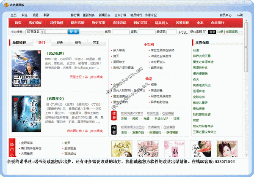Click 如何申请小说签约 help link
This screenshot has width=254, height=177.
(133, 127)
